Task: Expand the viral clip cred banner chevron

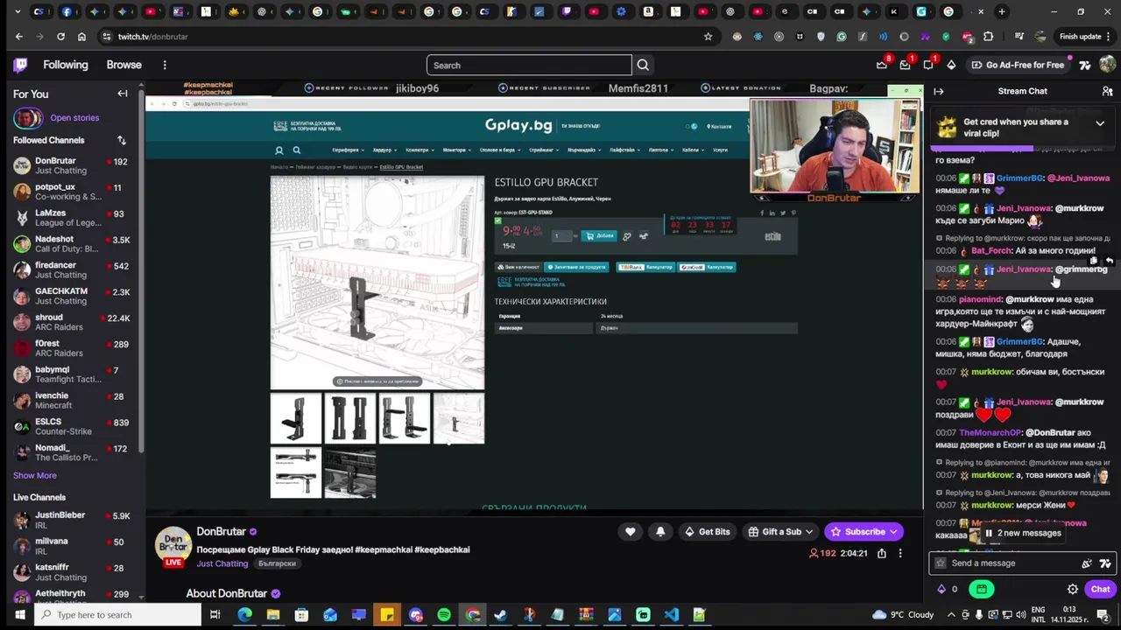Action: pyautogui.click(x=1100, y=123)
